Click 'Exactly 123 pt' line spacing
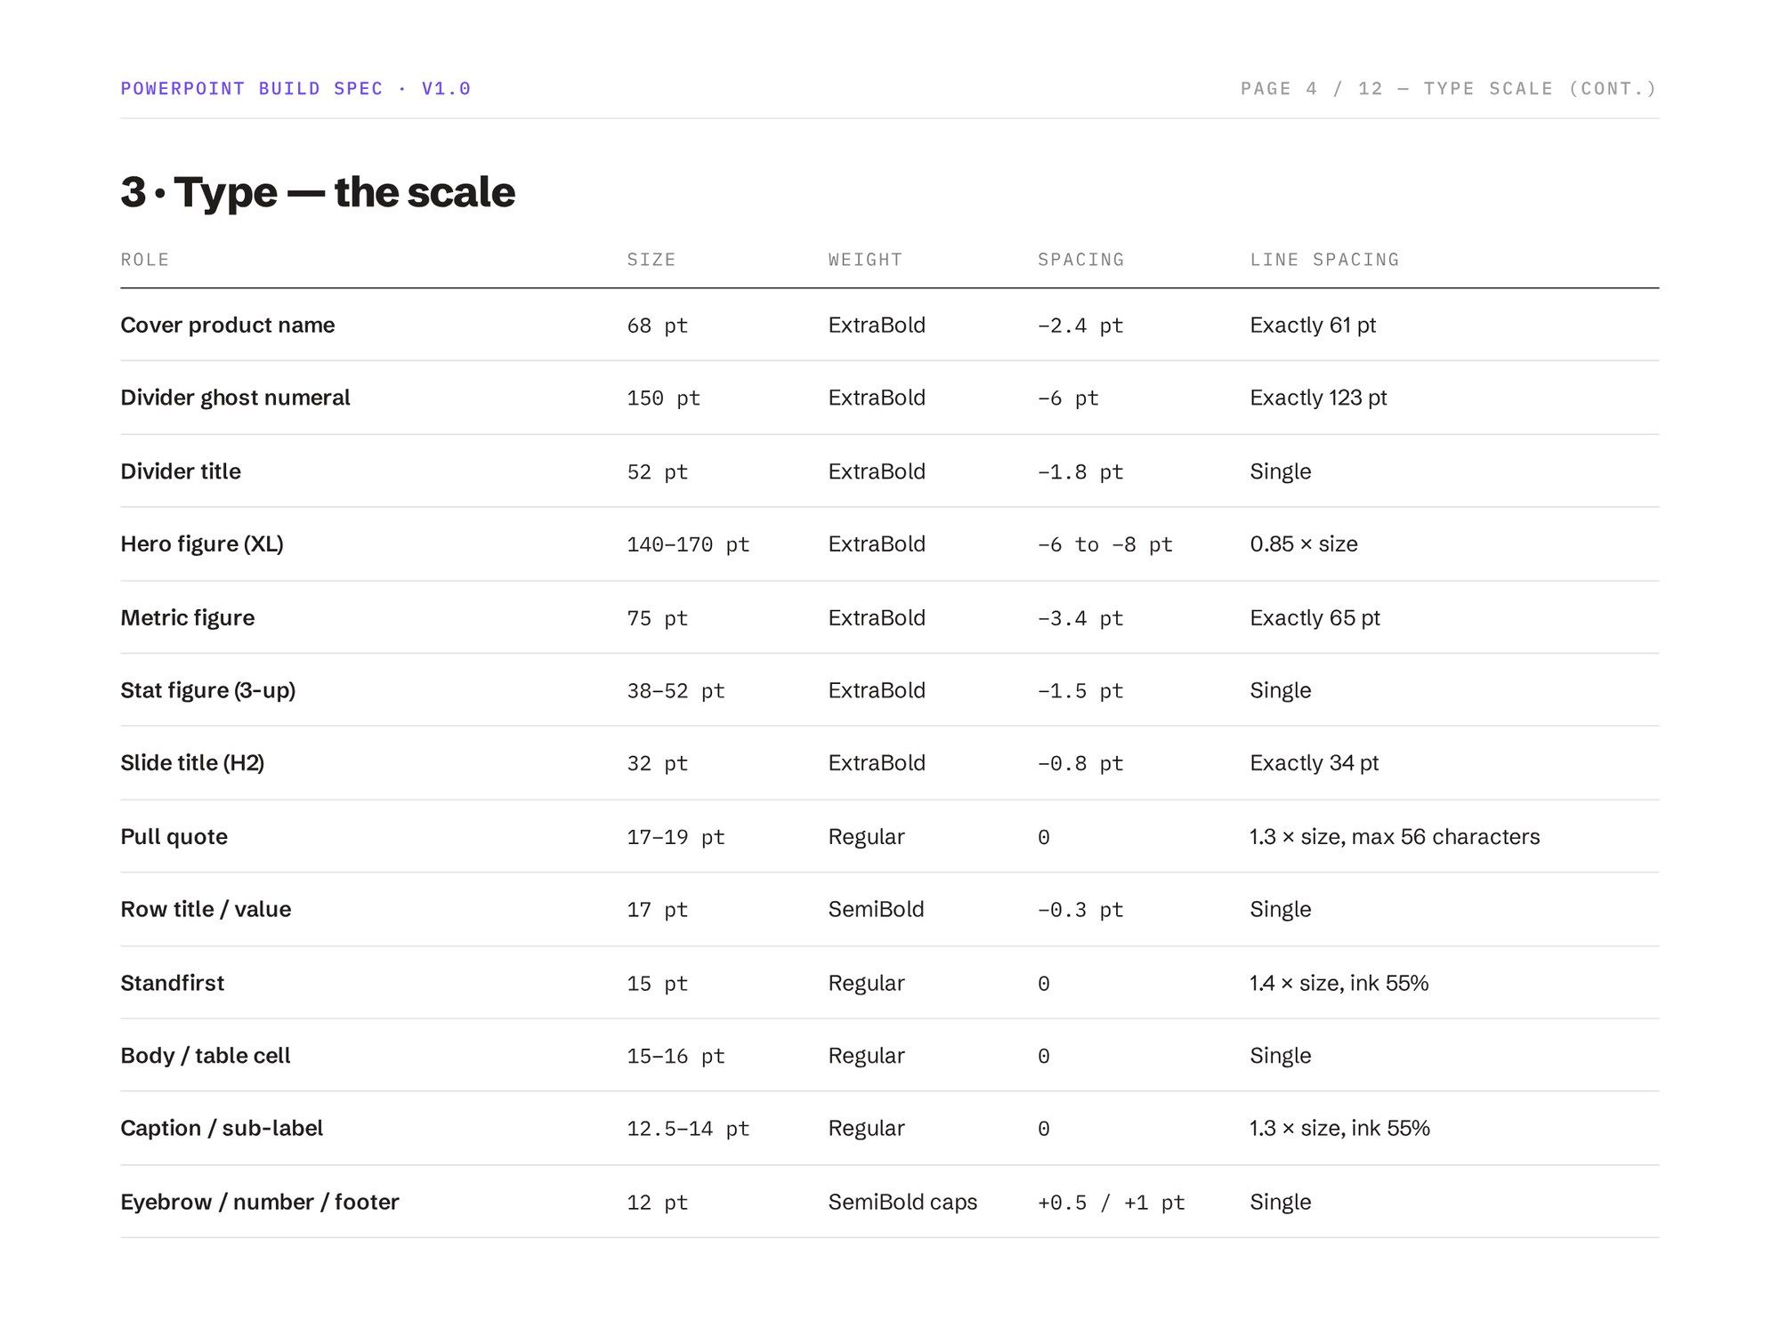1780x1328 pixels. (1318, 398)
